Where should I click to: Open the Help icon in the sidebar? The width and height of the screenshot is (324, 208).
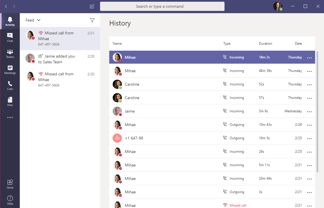click(x=10, y=199)
